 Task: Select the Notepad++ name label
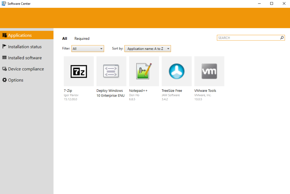[138, 91]
